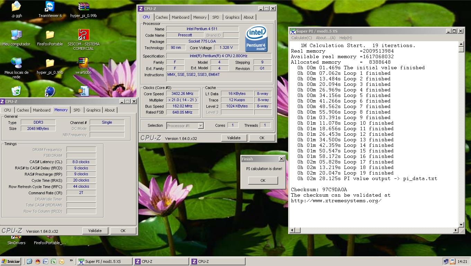Click Validate in the front CPU-Z window

tap(234, 138)
